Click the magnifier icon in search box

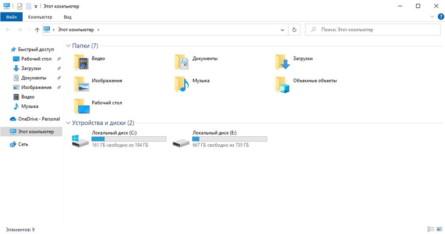(x=313, y=30)
